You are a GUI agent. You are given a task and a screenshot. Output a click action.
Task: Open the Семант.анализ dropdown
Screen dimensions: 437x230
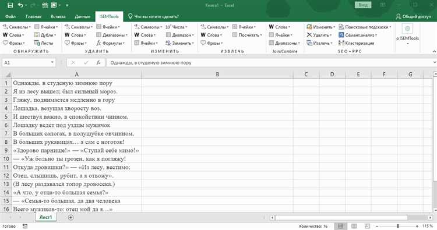(358, 35)
